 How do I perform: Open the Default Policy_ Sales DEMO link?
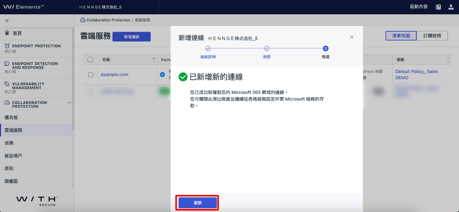point(417,75)
